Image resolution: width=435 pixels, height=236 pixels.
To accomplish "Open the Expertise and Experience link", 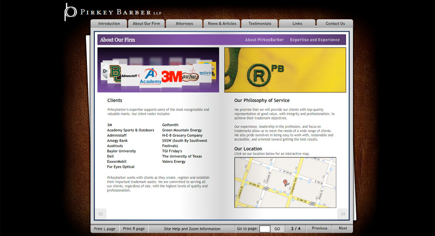I will click(x=315, y=40).
